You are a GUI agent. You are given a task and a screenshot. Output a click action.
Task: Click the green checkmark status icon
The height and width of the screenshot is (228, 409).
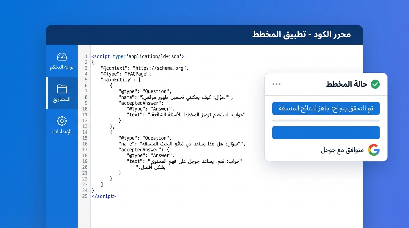click(x=375, y=84)
